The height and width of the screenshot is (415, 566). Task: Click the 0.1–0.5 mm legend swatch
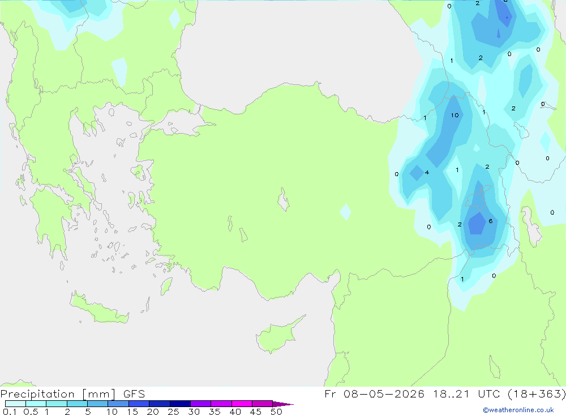15,404
